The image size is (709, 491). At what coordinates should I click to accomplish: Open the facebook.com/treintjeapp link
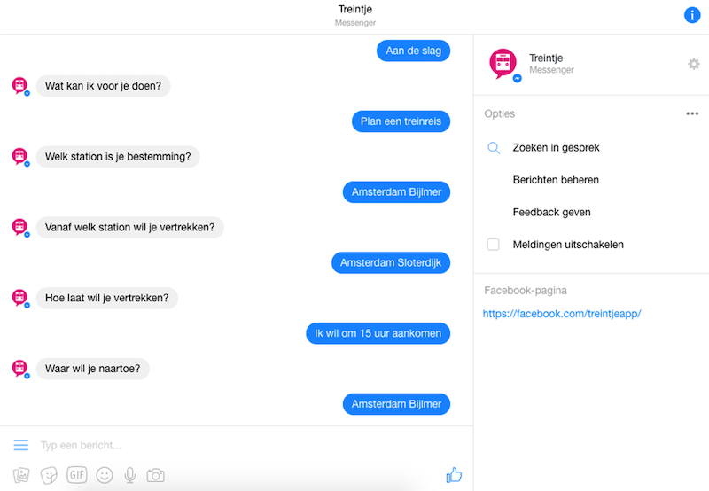(x=562, y=314)
